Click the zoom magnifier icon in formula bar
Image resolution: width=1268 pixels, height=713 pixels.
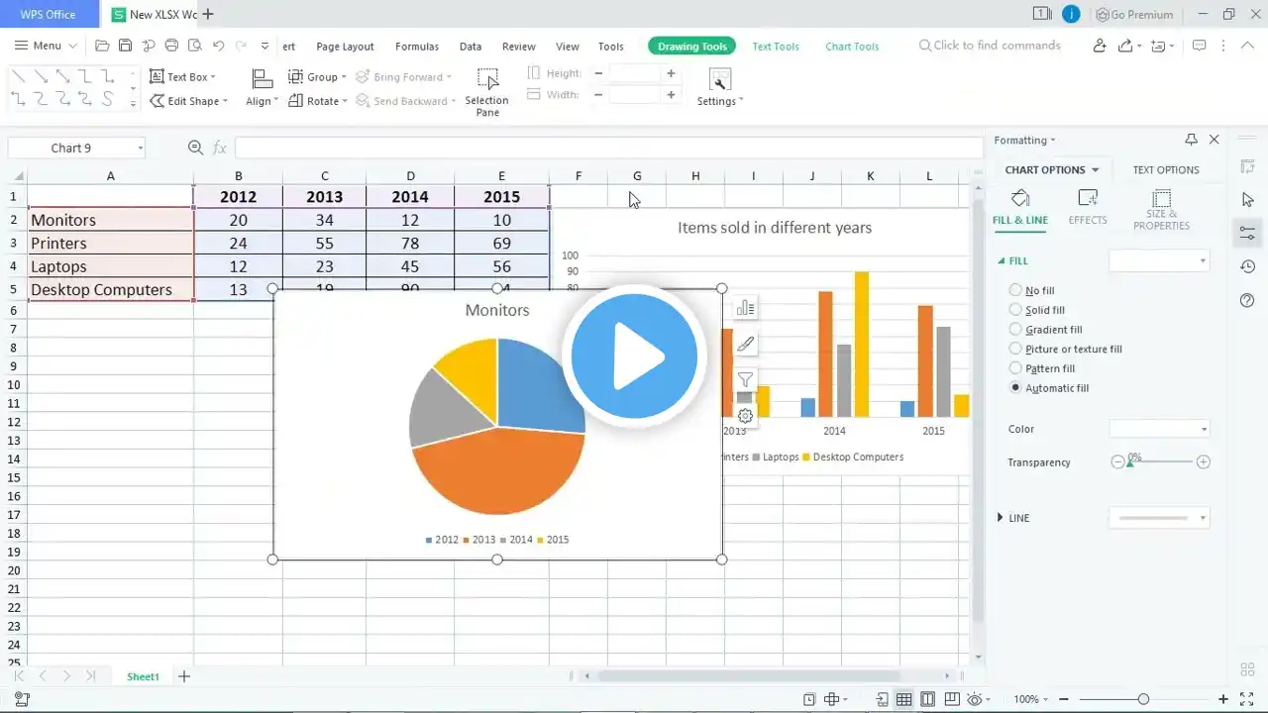195,148
